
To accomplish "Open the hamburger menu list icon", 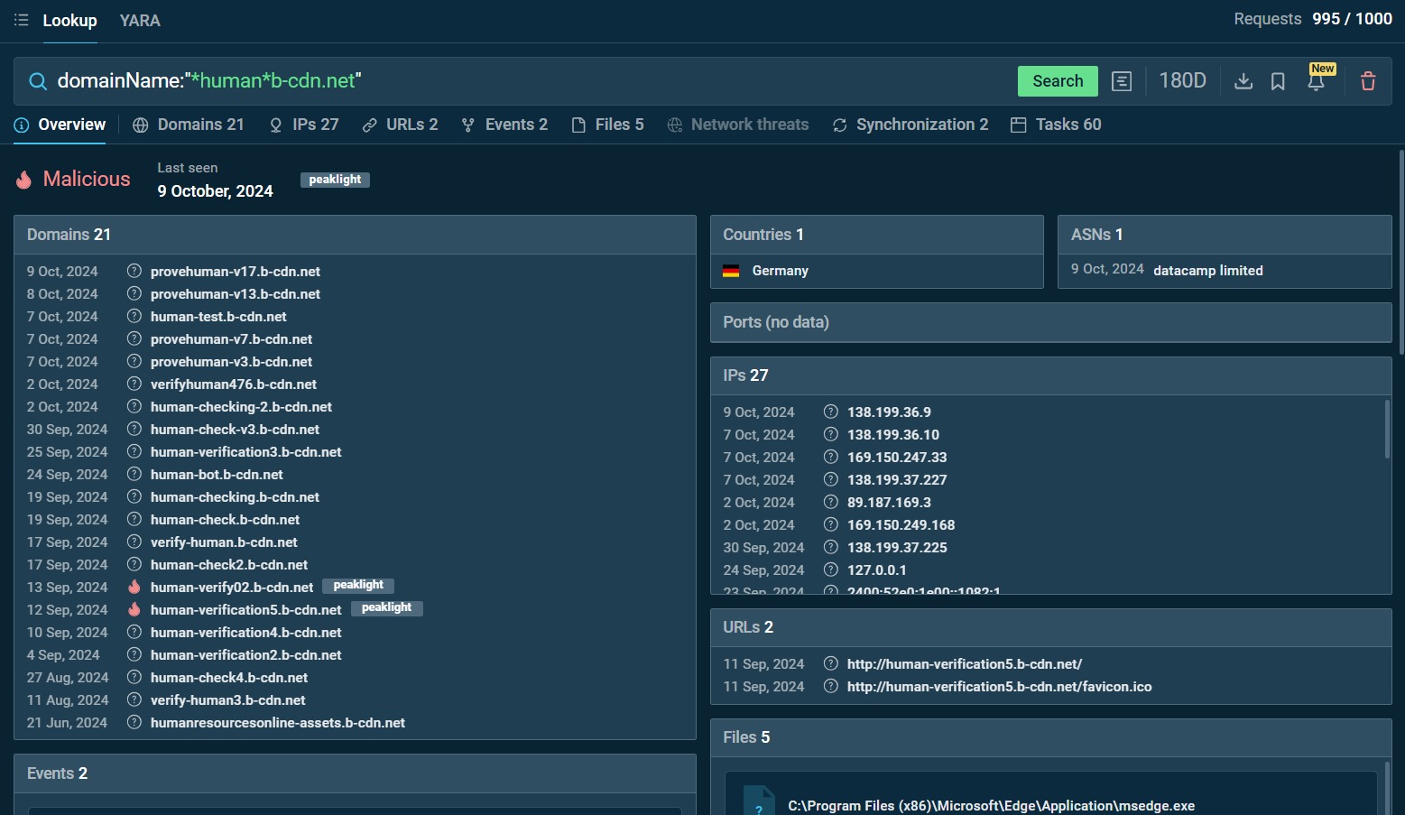I will tap(22, 20).
